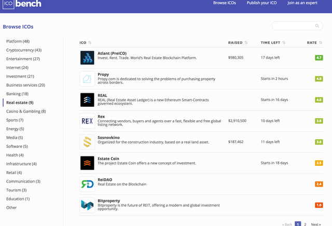Click the Browse ICOs page heading
Screen dimensions: 332x226
point(18,26)
